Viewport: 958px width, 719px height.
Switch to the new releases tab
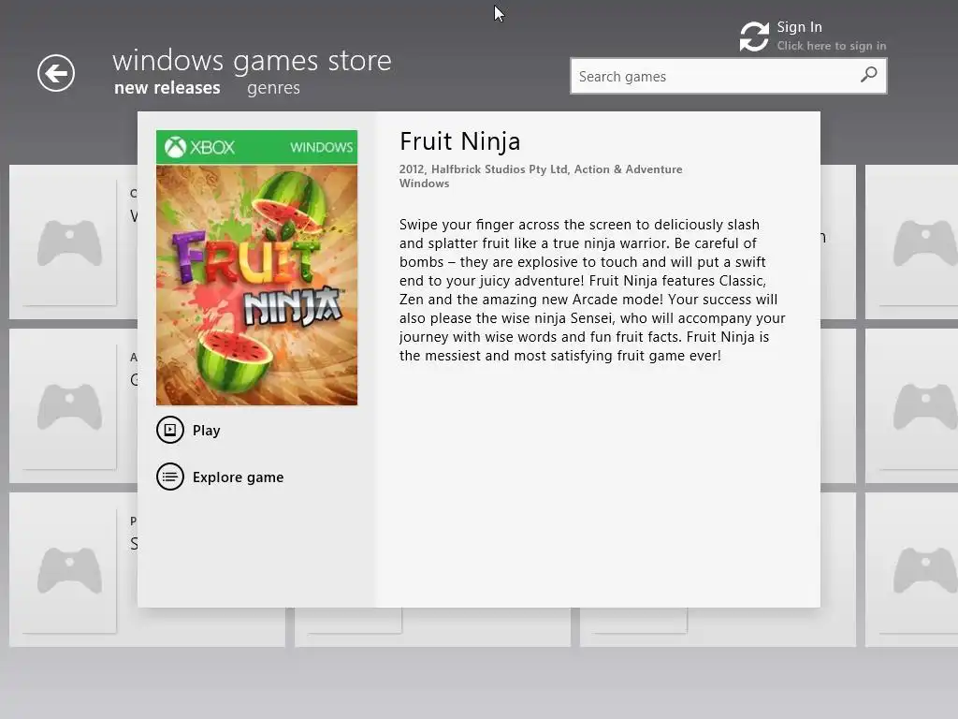pos(167,88)
